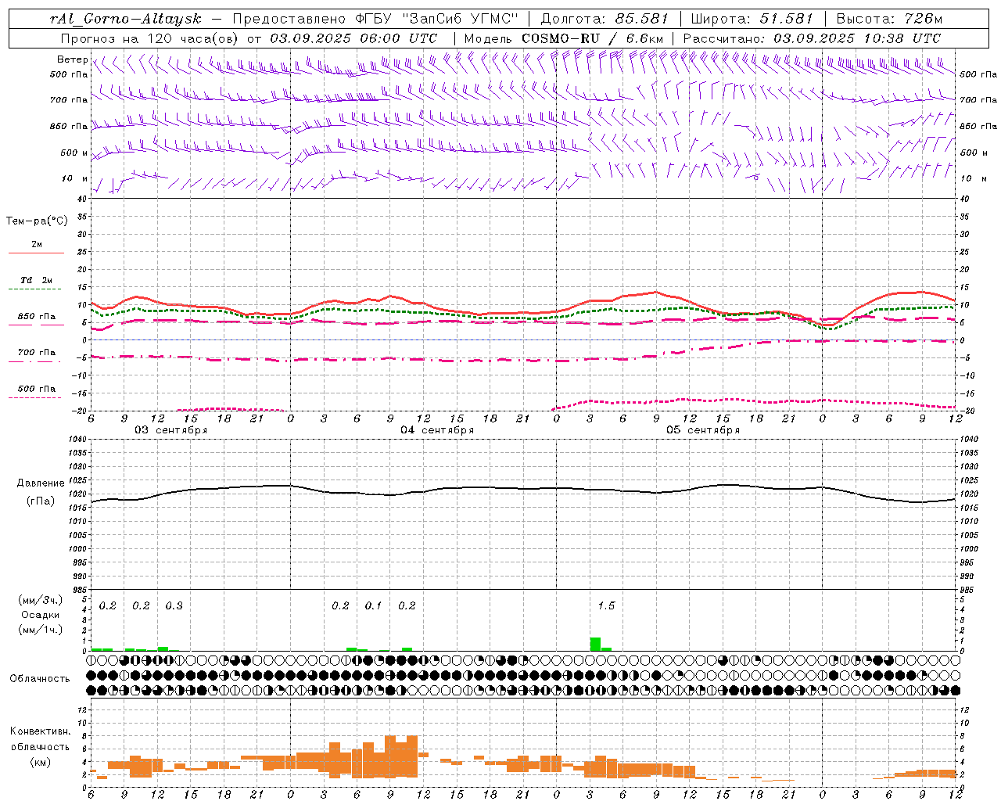This screenshot has height=801, width=1001.
Task: Click the left '700 гПа' wind level label
Action: pyautogui.click(x=69, y=100)
